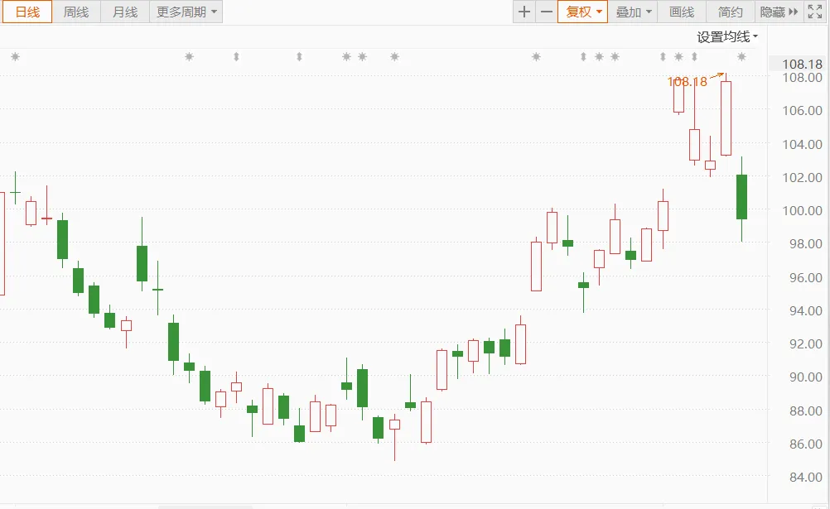
Task: Click the first burst event marker at chart start
Action: (16, 56)
